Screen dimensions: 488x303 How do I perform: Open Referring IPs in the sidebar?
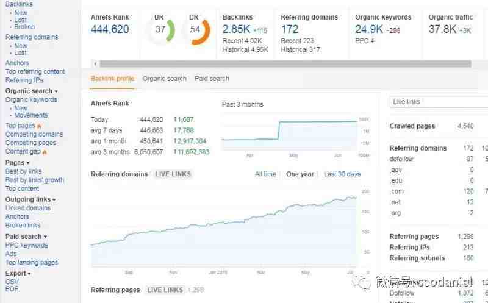[24, 80]
